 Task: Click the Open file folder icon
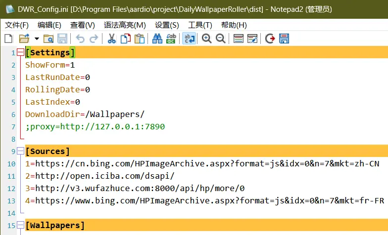click(x=23, y=39)
